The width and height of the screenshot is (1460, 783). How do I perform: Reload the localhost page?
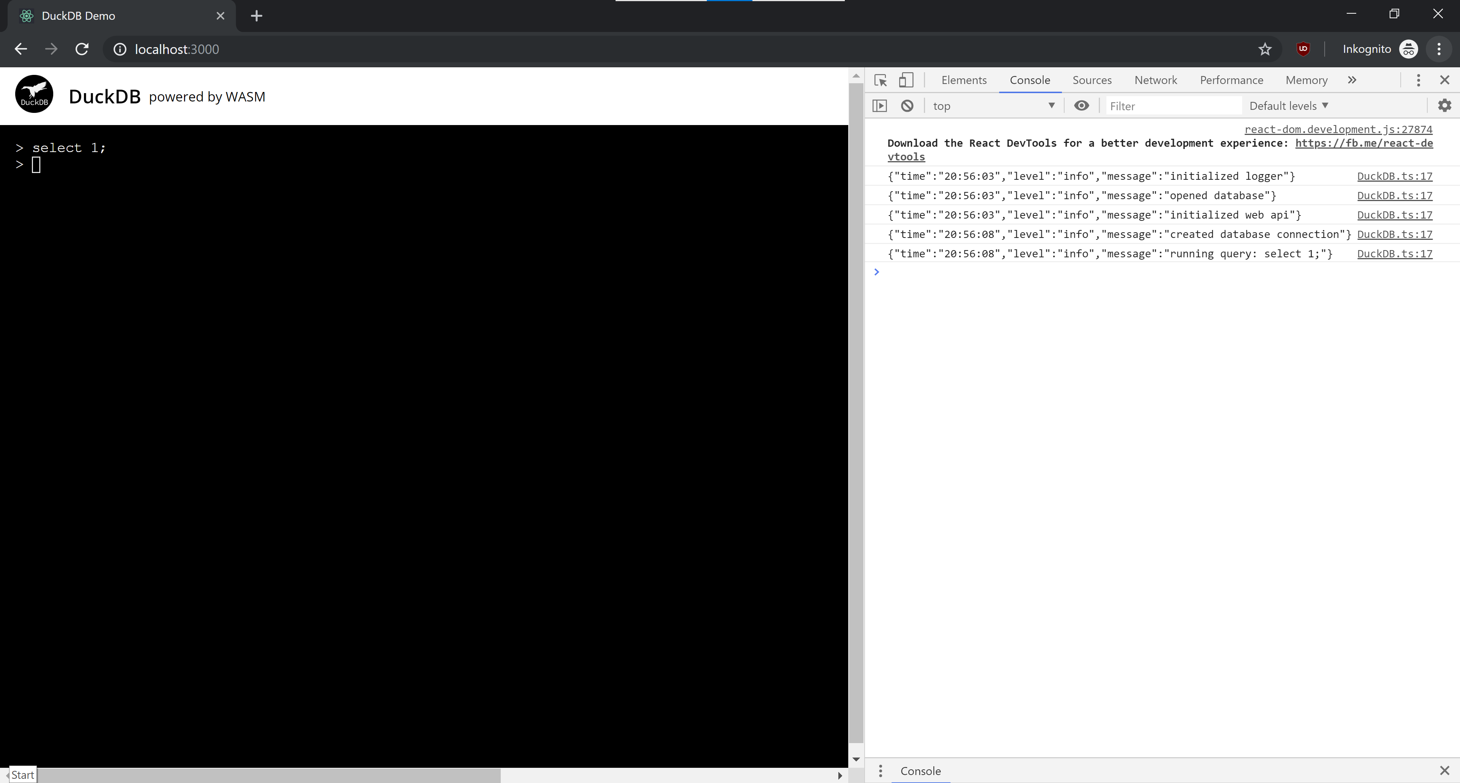tap(82, 49)
